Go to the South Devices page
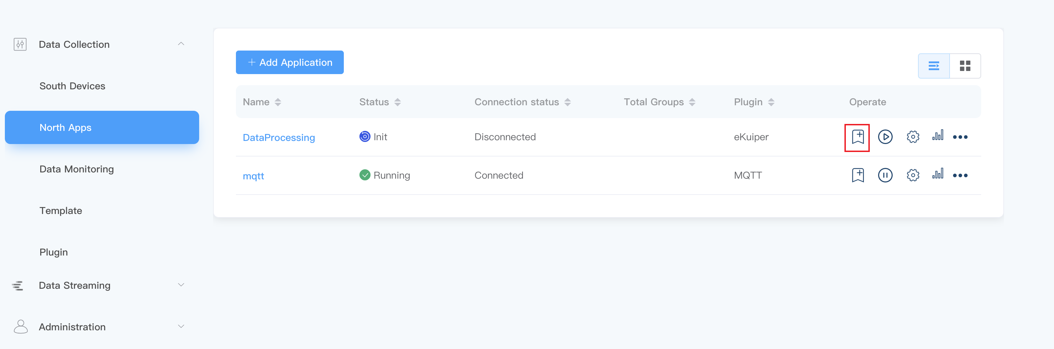 click(73, 86)
